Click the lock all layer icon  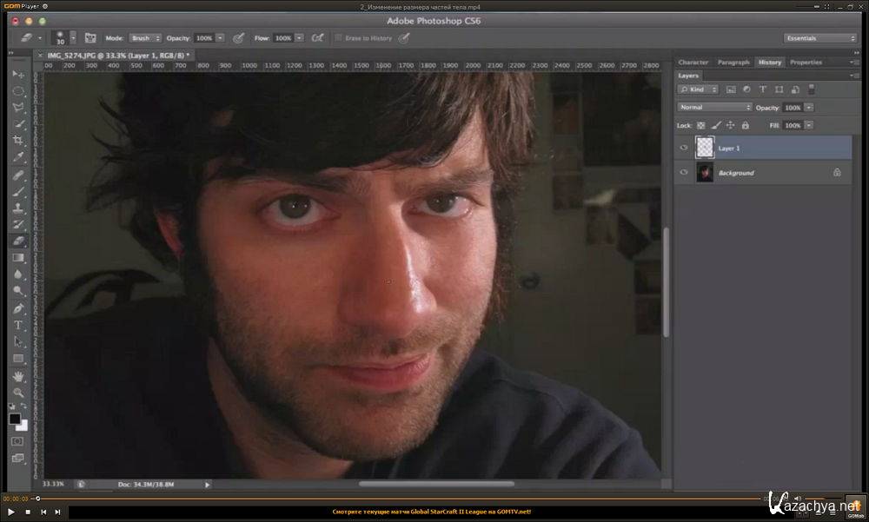click(745, 126)
